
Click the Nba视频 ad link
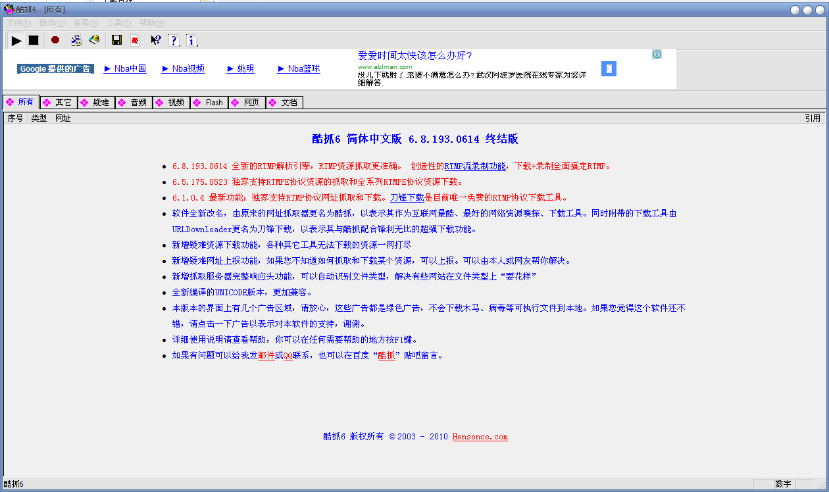(183, 68)
